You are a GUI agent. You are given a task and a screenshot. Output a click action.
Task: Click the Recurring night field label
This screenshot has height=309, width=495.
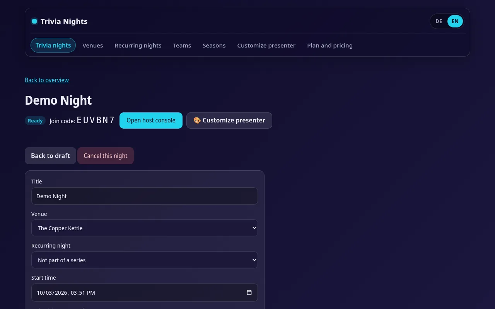coord(51,246)
